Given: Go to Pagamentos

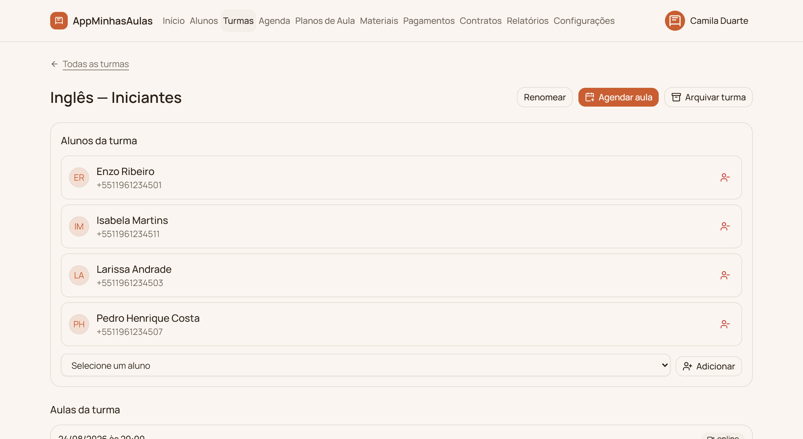Looking at the screenshot, I should [429, 21].
